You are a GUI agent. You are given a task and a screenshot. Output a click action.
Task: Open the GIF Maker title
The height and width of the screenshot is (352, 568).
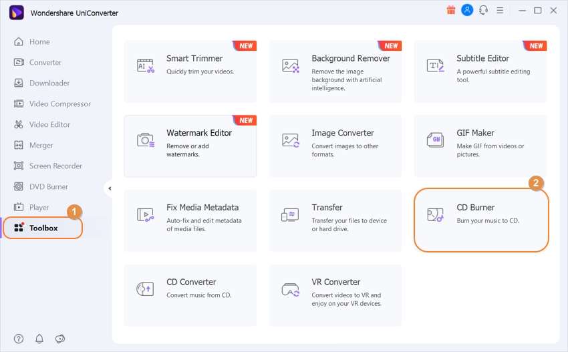point(475,133)
